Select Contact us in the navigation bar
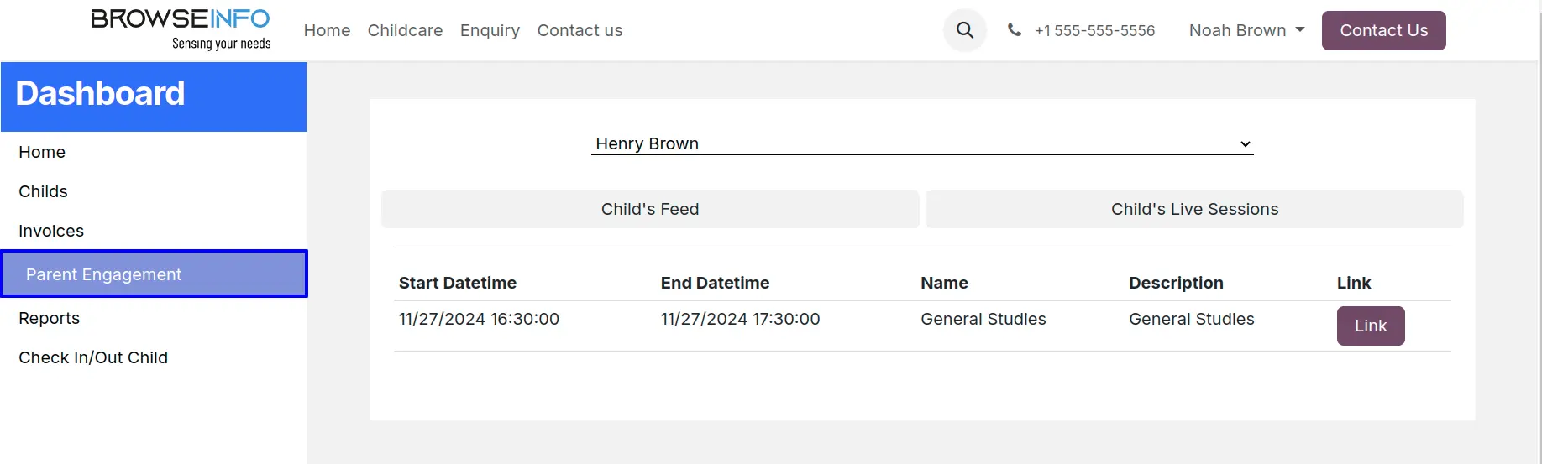This screenshot has width=1542, height=464. pos(580,30)
